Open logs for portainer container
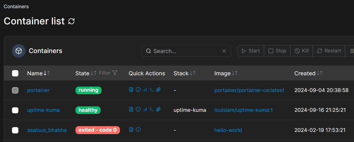Image resolution: width=354 pixels, height=142 pixels. (x=131, y=90)
